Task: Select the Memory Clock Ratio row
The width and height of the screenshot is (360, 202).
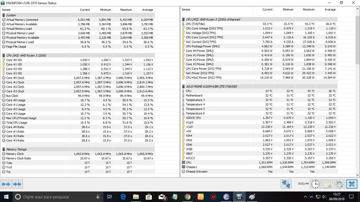Action: [77, 158]
